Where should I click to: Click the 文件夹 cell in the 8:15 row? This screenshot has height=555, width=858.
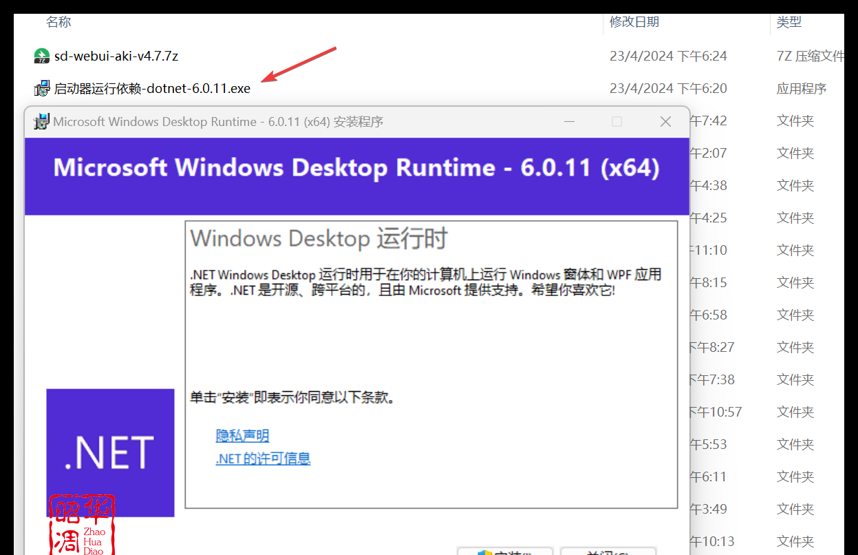[795, 282]
